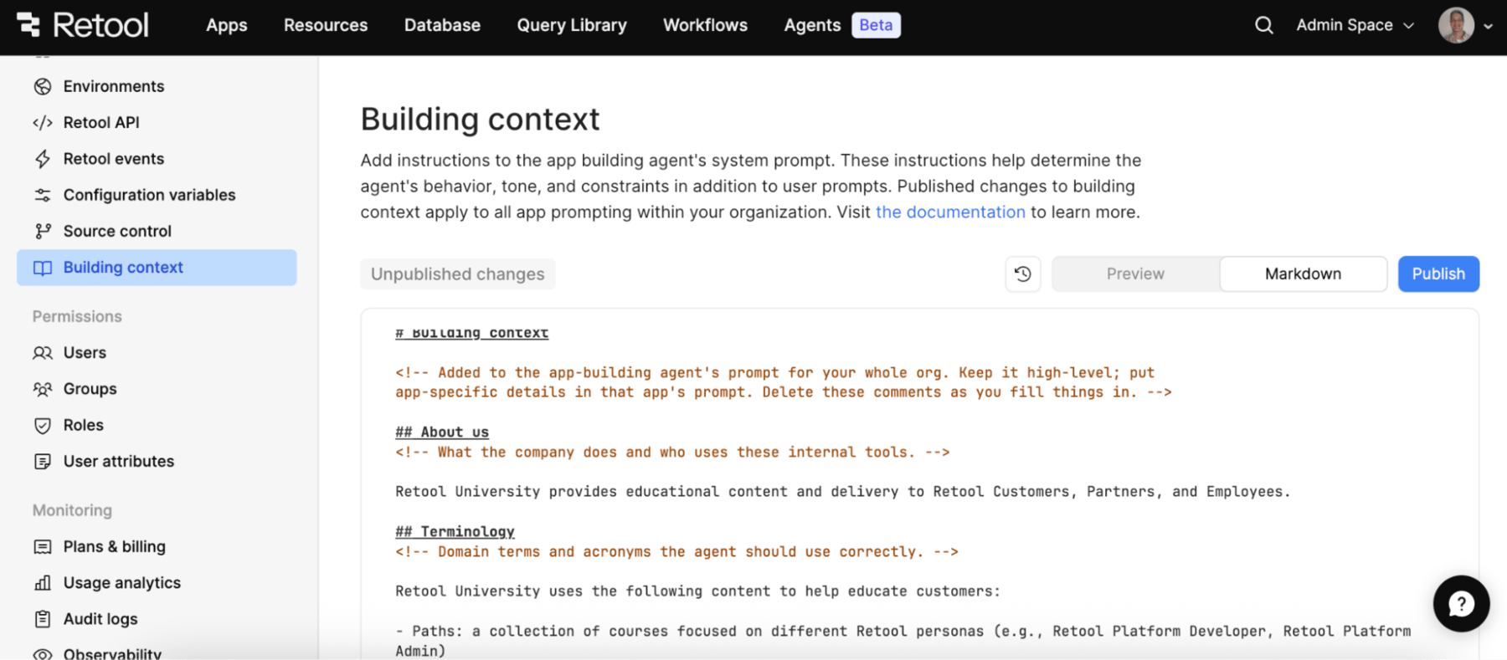Open the Query Library tab

(572, 25)
